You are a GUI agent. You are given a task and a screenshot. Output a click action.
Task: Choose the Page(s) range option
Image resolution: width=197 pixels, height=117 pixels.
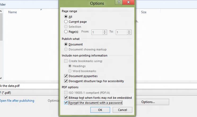click(x=66, y=32)
